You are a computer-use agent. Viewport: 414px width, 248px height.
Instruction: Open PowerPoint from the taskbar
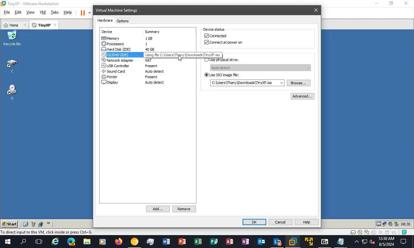point(182,242)
